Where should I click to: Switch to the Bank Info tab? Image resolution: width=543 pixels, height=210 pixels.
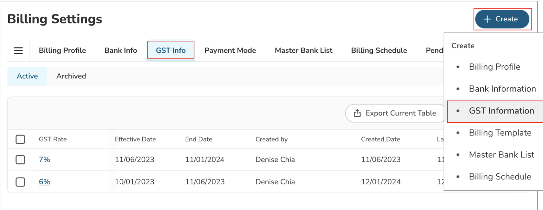(x=121, y=51)
